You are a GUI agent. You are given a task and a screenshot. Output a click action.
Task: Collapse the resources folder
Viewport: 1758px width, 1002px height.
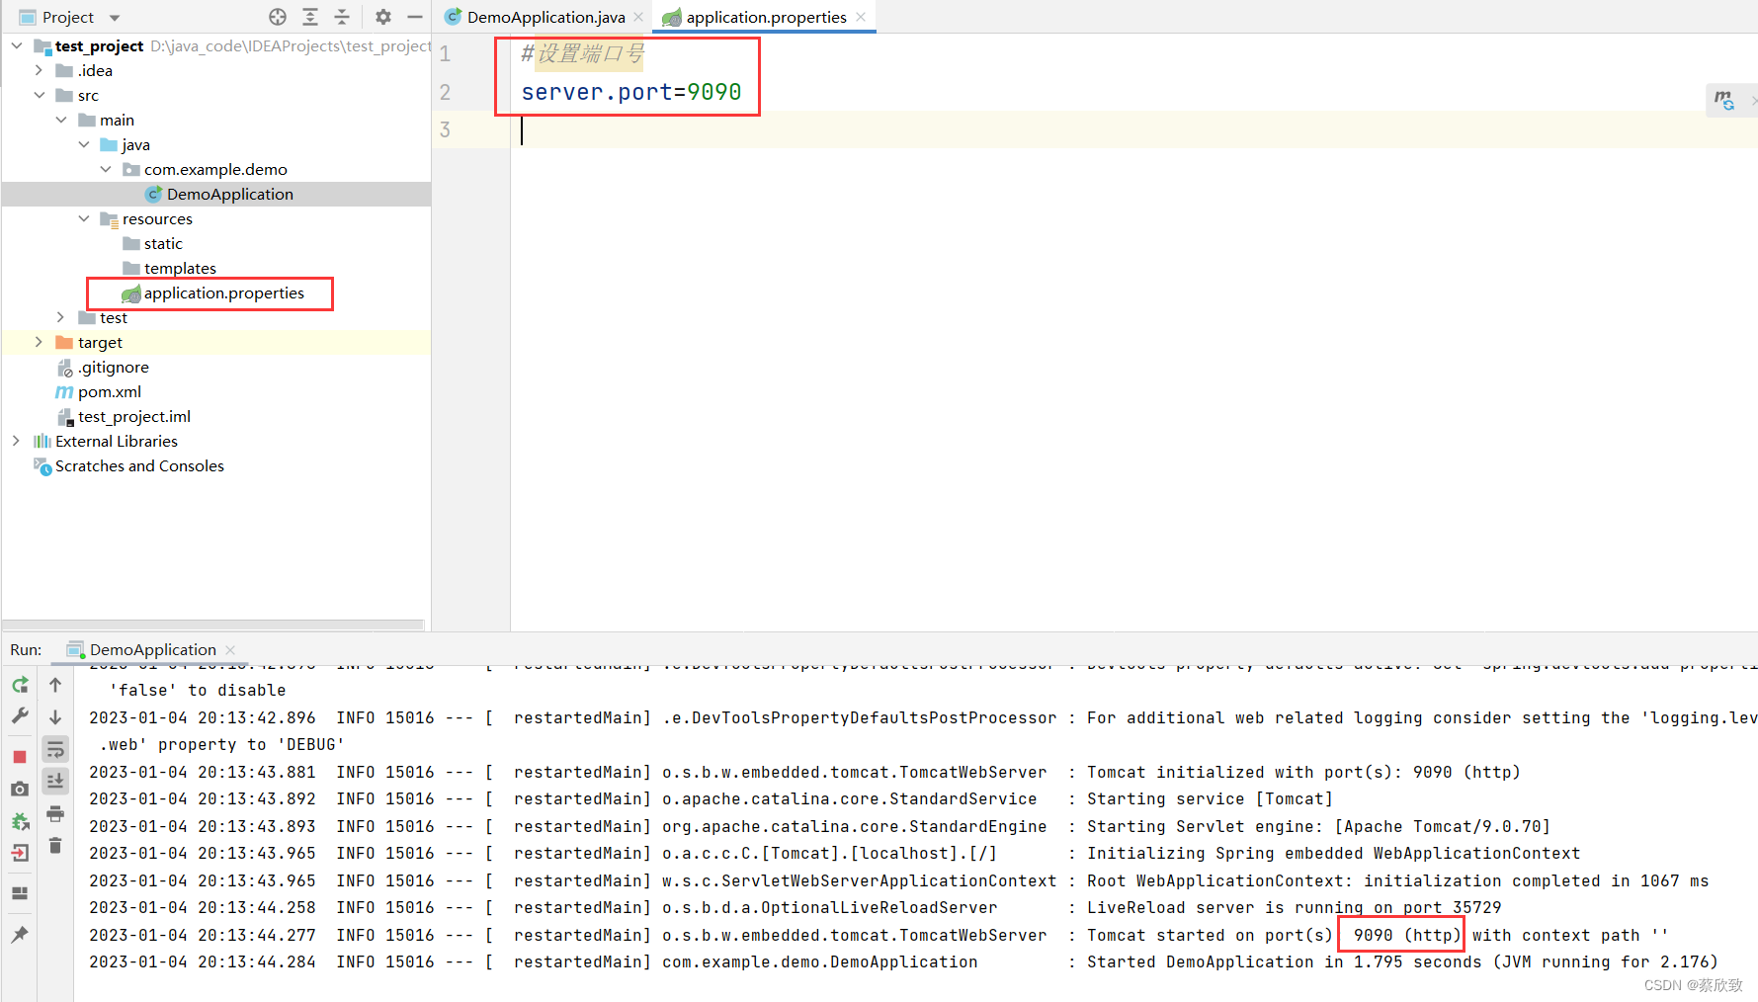click(x=83, y=218)
